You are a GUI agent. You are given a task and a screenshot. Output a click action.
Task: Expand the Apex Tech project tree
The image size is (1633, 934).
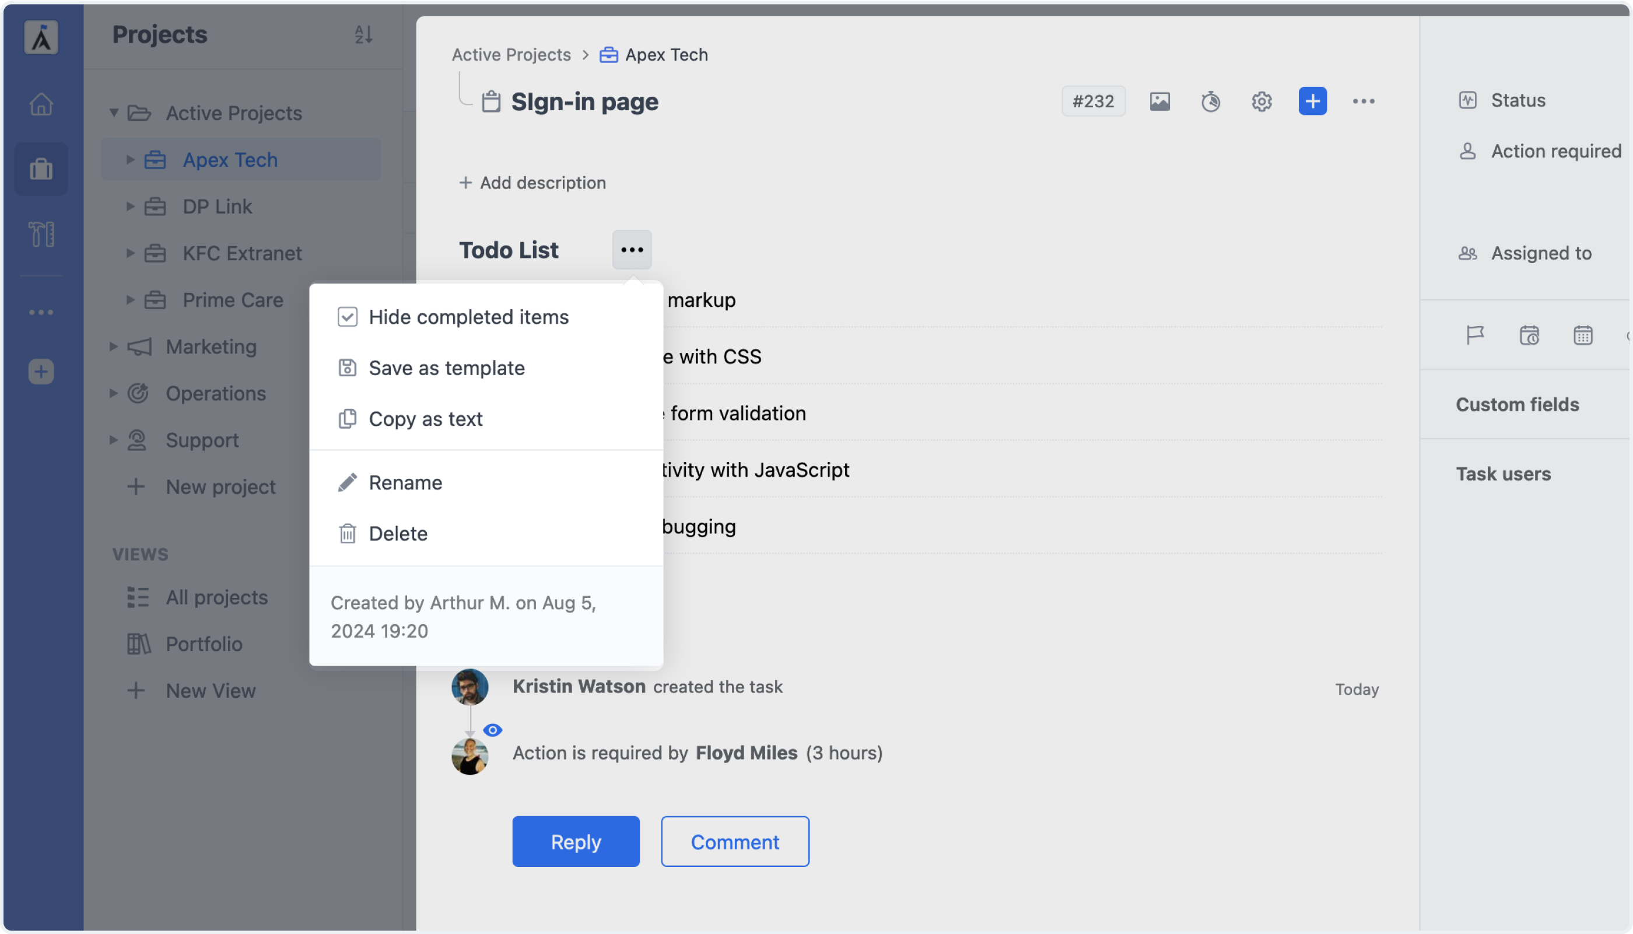(130, 159)
